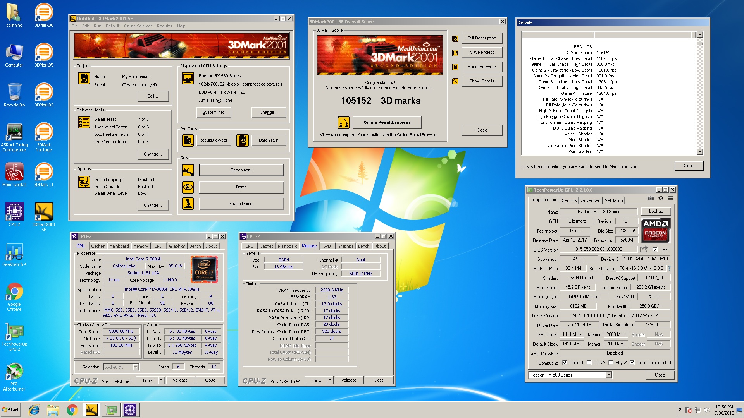Open MSI Afterburner desktop shortcut

14,377
